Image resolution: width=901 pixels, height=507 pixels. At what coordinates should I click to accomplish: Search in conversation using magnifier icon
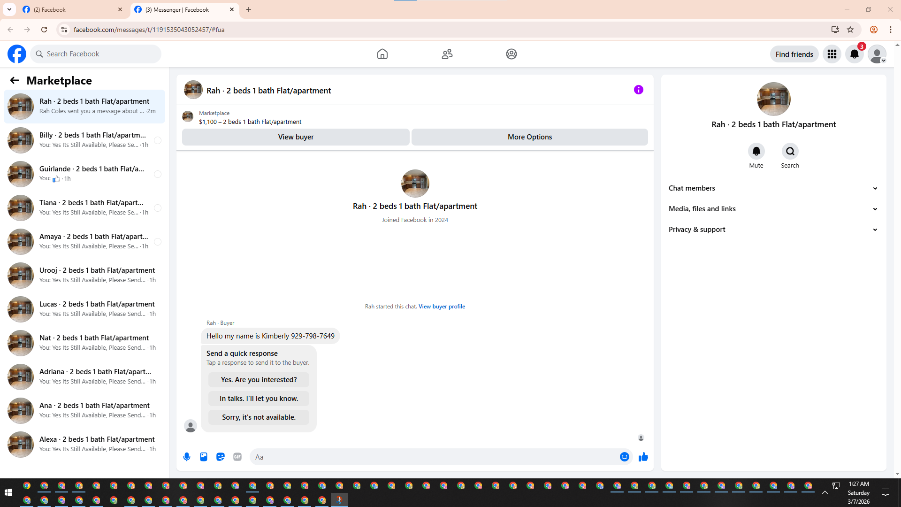tap(790, 151)
